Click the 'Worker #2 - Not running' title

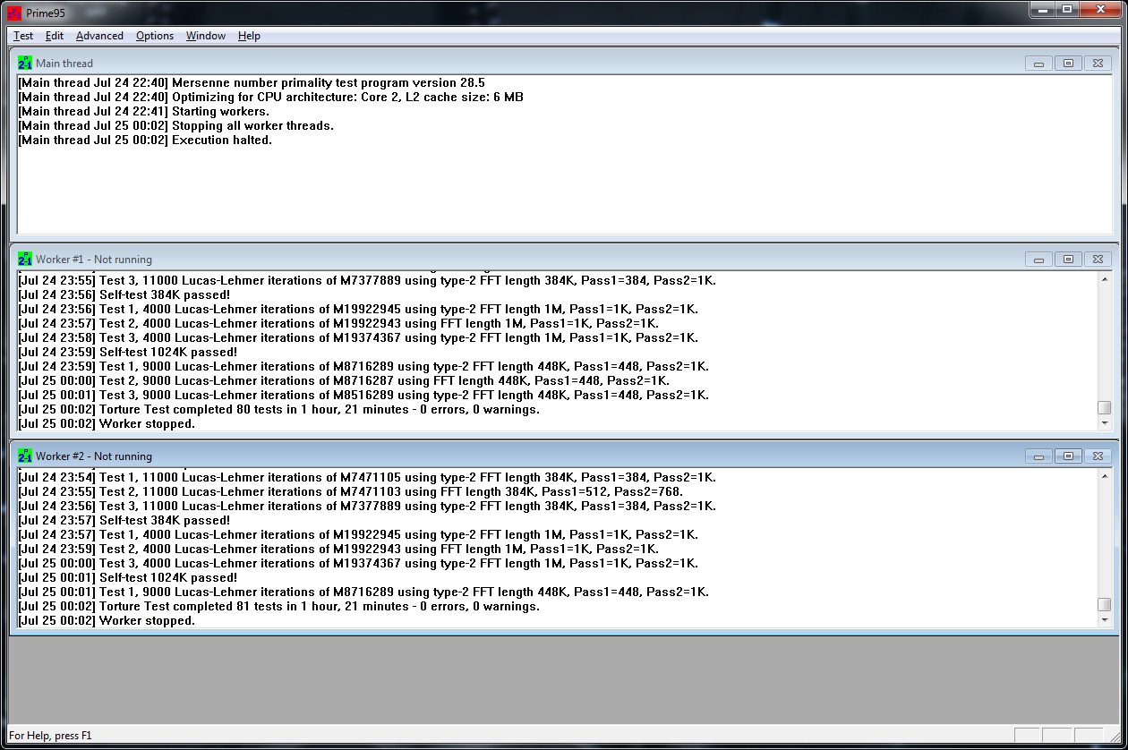tap(94, 456)
